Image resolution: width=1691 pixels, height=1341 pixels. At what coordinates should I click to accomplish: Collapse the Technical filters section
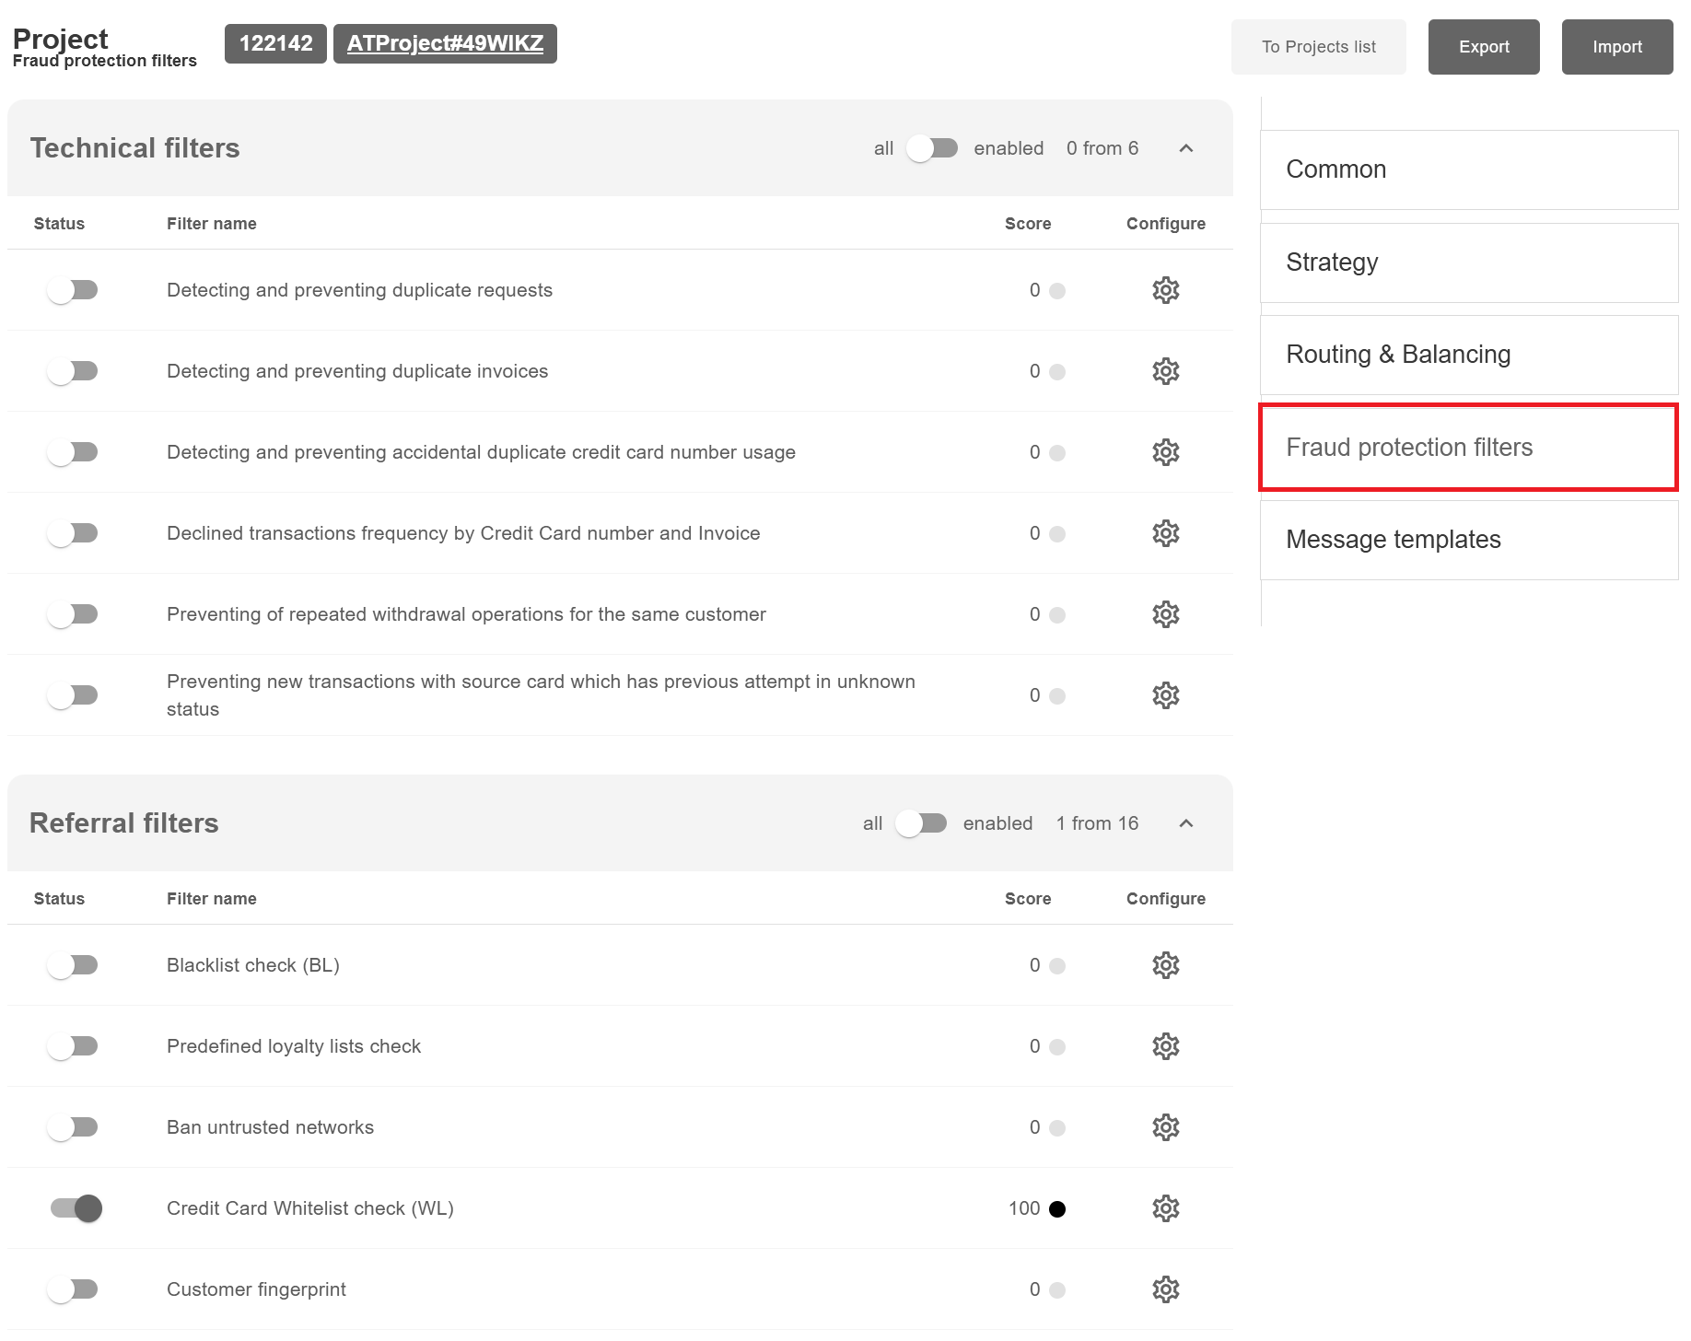1185,148
